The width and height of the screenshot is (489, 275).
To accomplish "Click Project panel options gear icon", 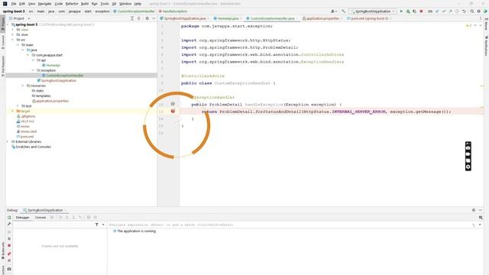I will (x=147, y=18).
